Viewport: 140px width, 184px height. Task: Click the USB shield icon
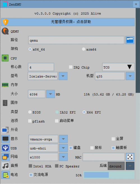(5, 148)
